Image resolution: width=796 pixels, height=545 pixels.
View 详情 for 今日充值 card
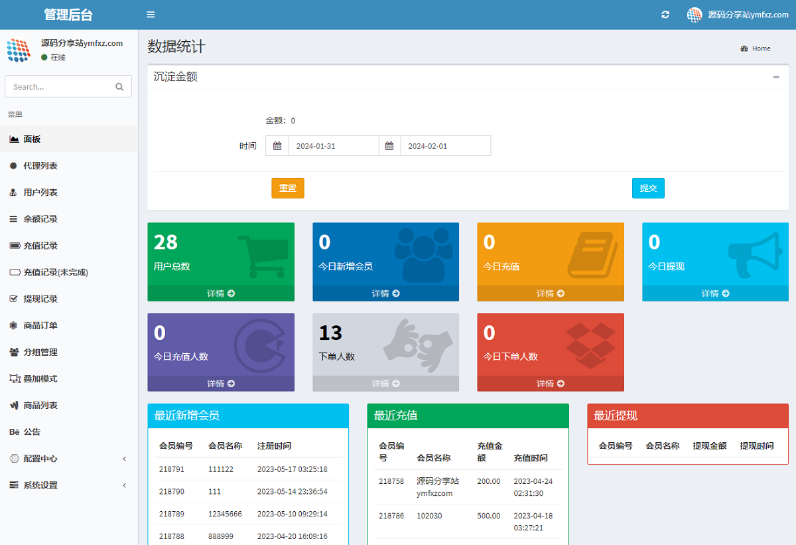point(550,293)
